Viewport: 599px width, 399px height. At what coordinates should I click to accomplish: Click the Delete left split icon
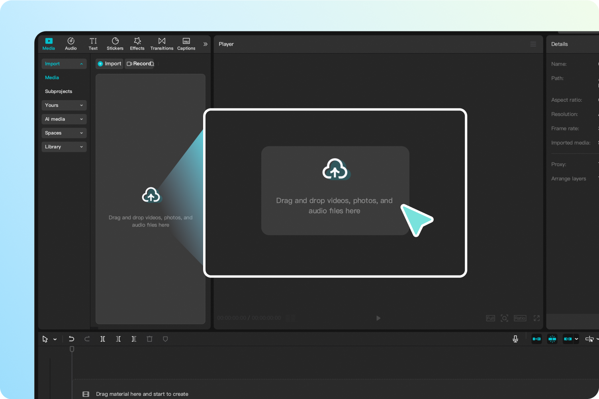118,339
